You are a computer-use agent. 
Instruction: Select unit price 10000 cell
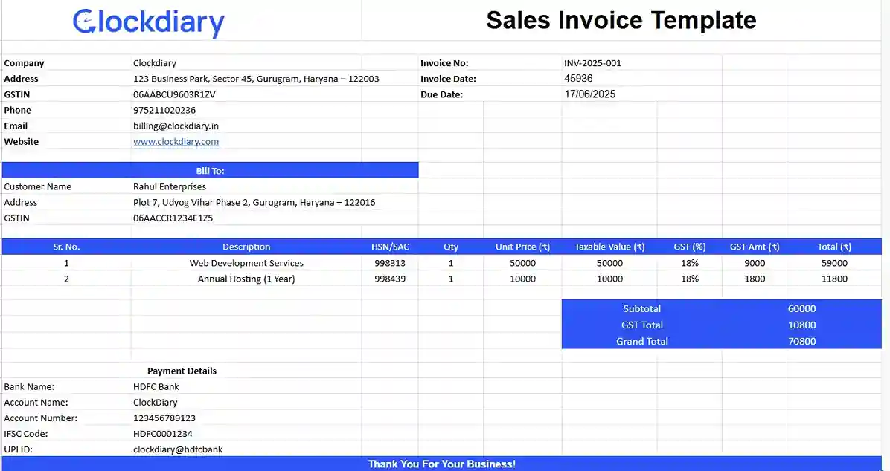[x=522, y=279]
